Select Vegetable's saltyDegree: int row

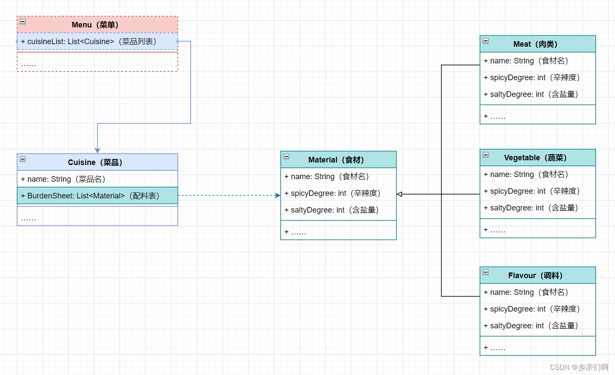pyautogui.click(x=538, y=208)
